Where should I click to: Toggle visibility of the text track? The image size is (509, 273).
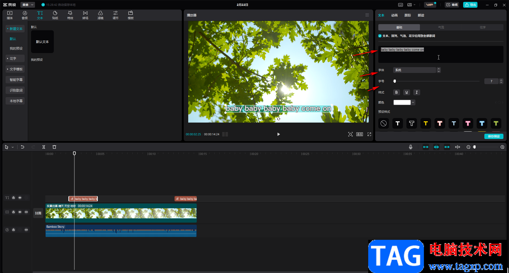[20, 198]
